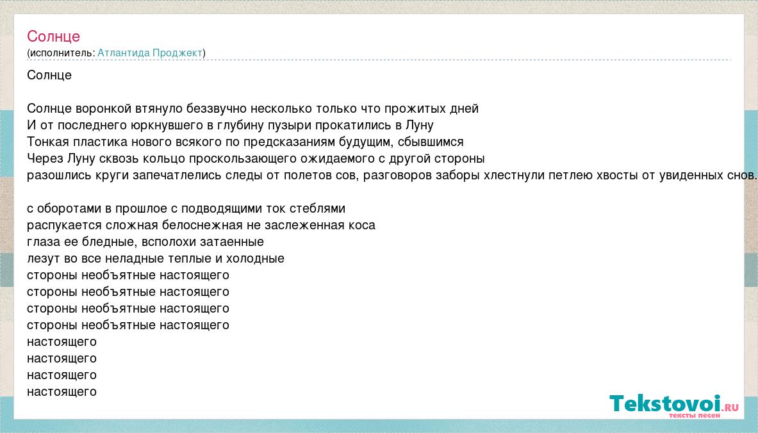Click the '(исполнитель:' label text
The image size is (758, 433).
point(62,53)
